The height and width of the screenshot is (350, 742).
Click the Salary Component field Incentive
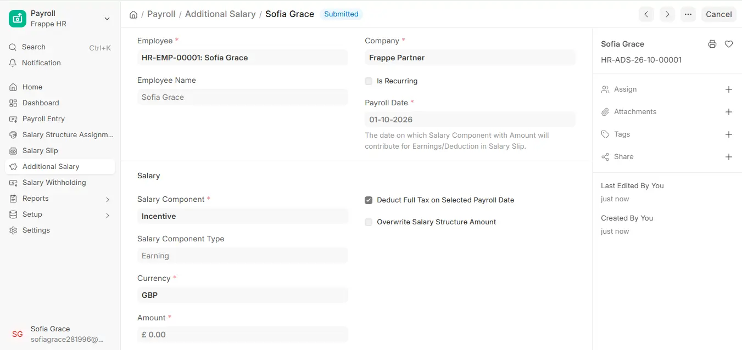[242, 216]
